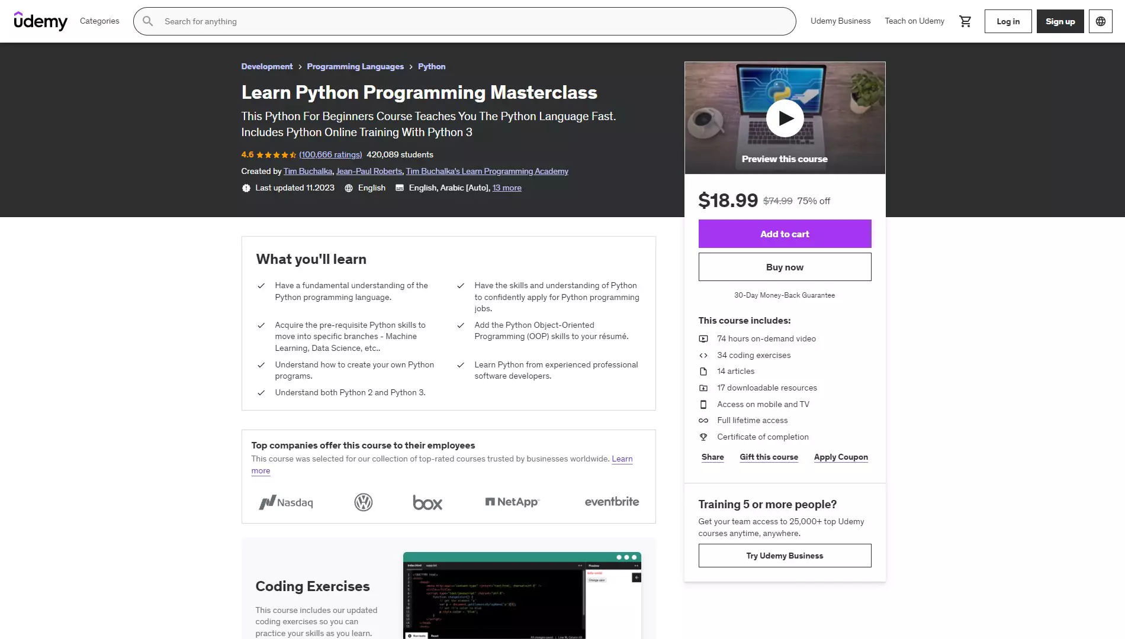Image resolution: width=1125 pixels, height=639 pixels.
Task: Open instructor Tim Buchalka's profile
Action: coord(307,172)
